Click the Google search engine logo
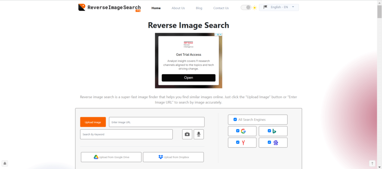This screenshot has width=382, height=169. (x=243, y=131)
